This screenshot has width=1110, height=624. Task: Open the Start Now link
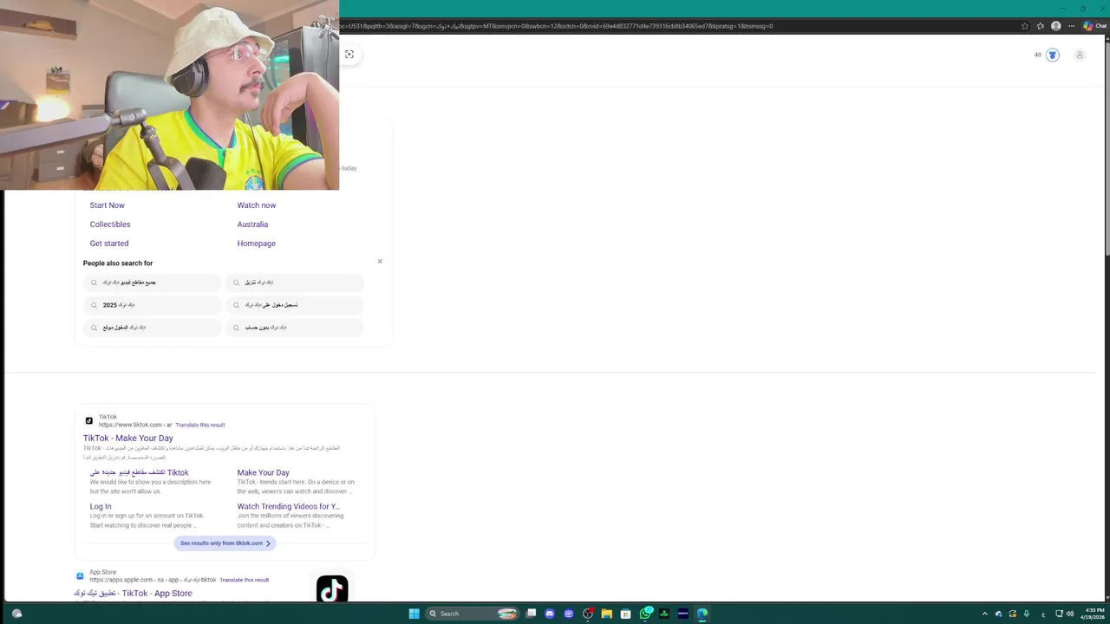(108, 205)
